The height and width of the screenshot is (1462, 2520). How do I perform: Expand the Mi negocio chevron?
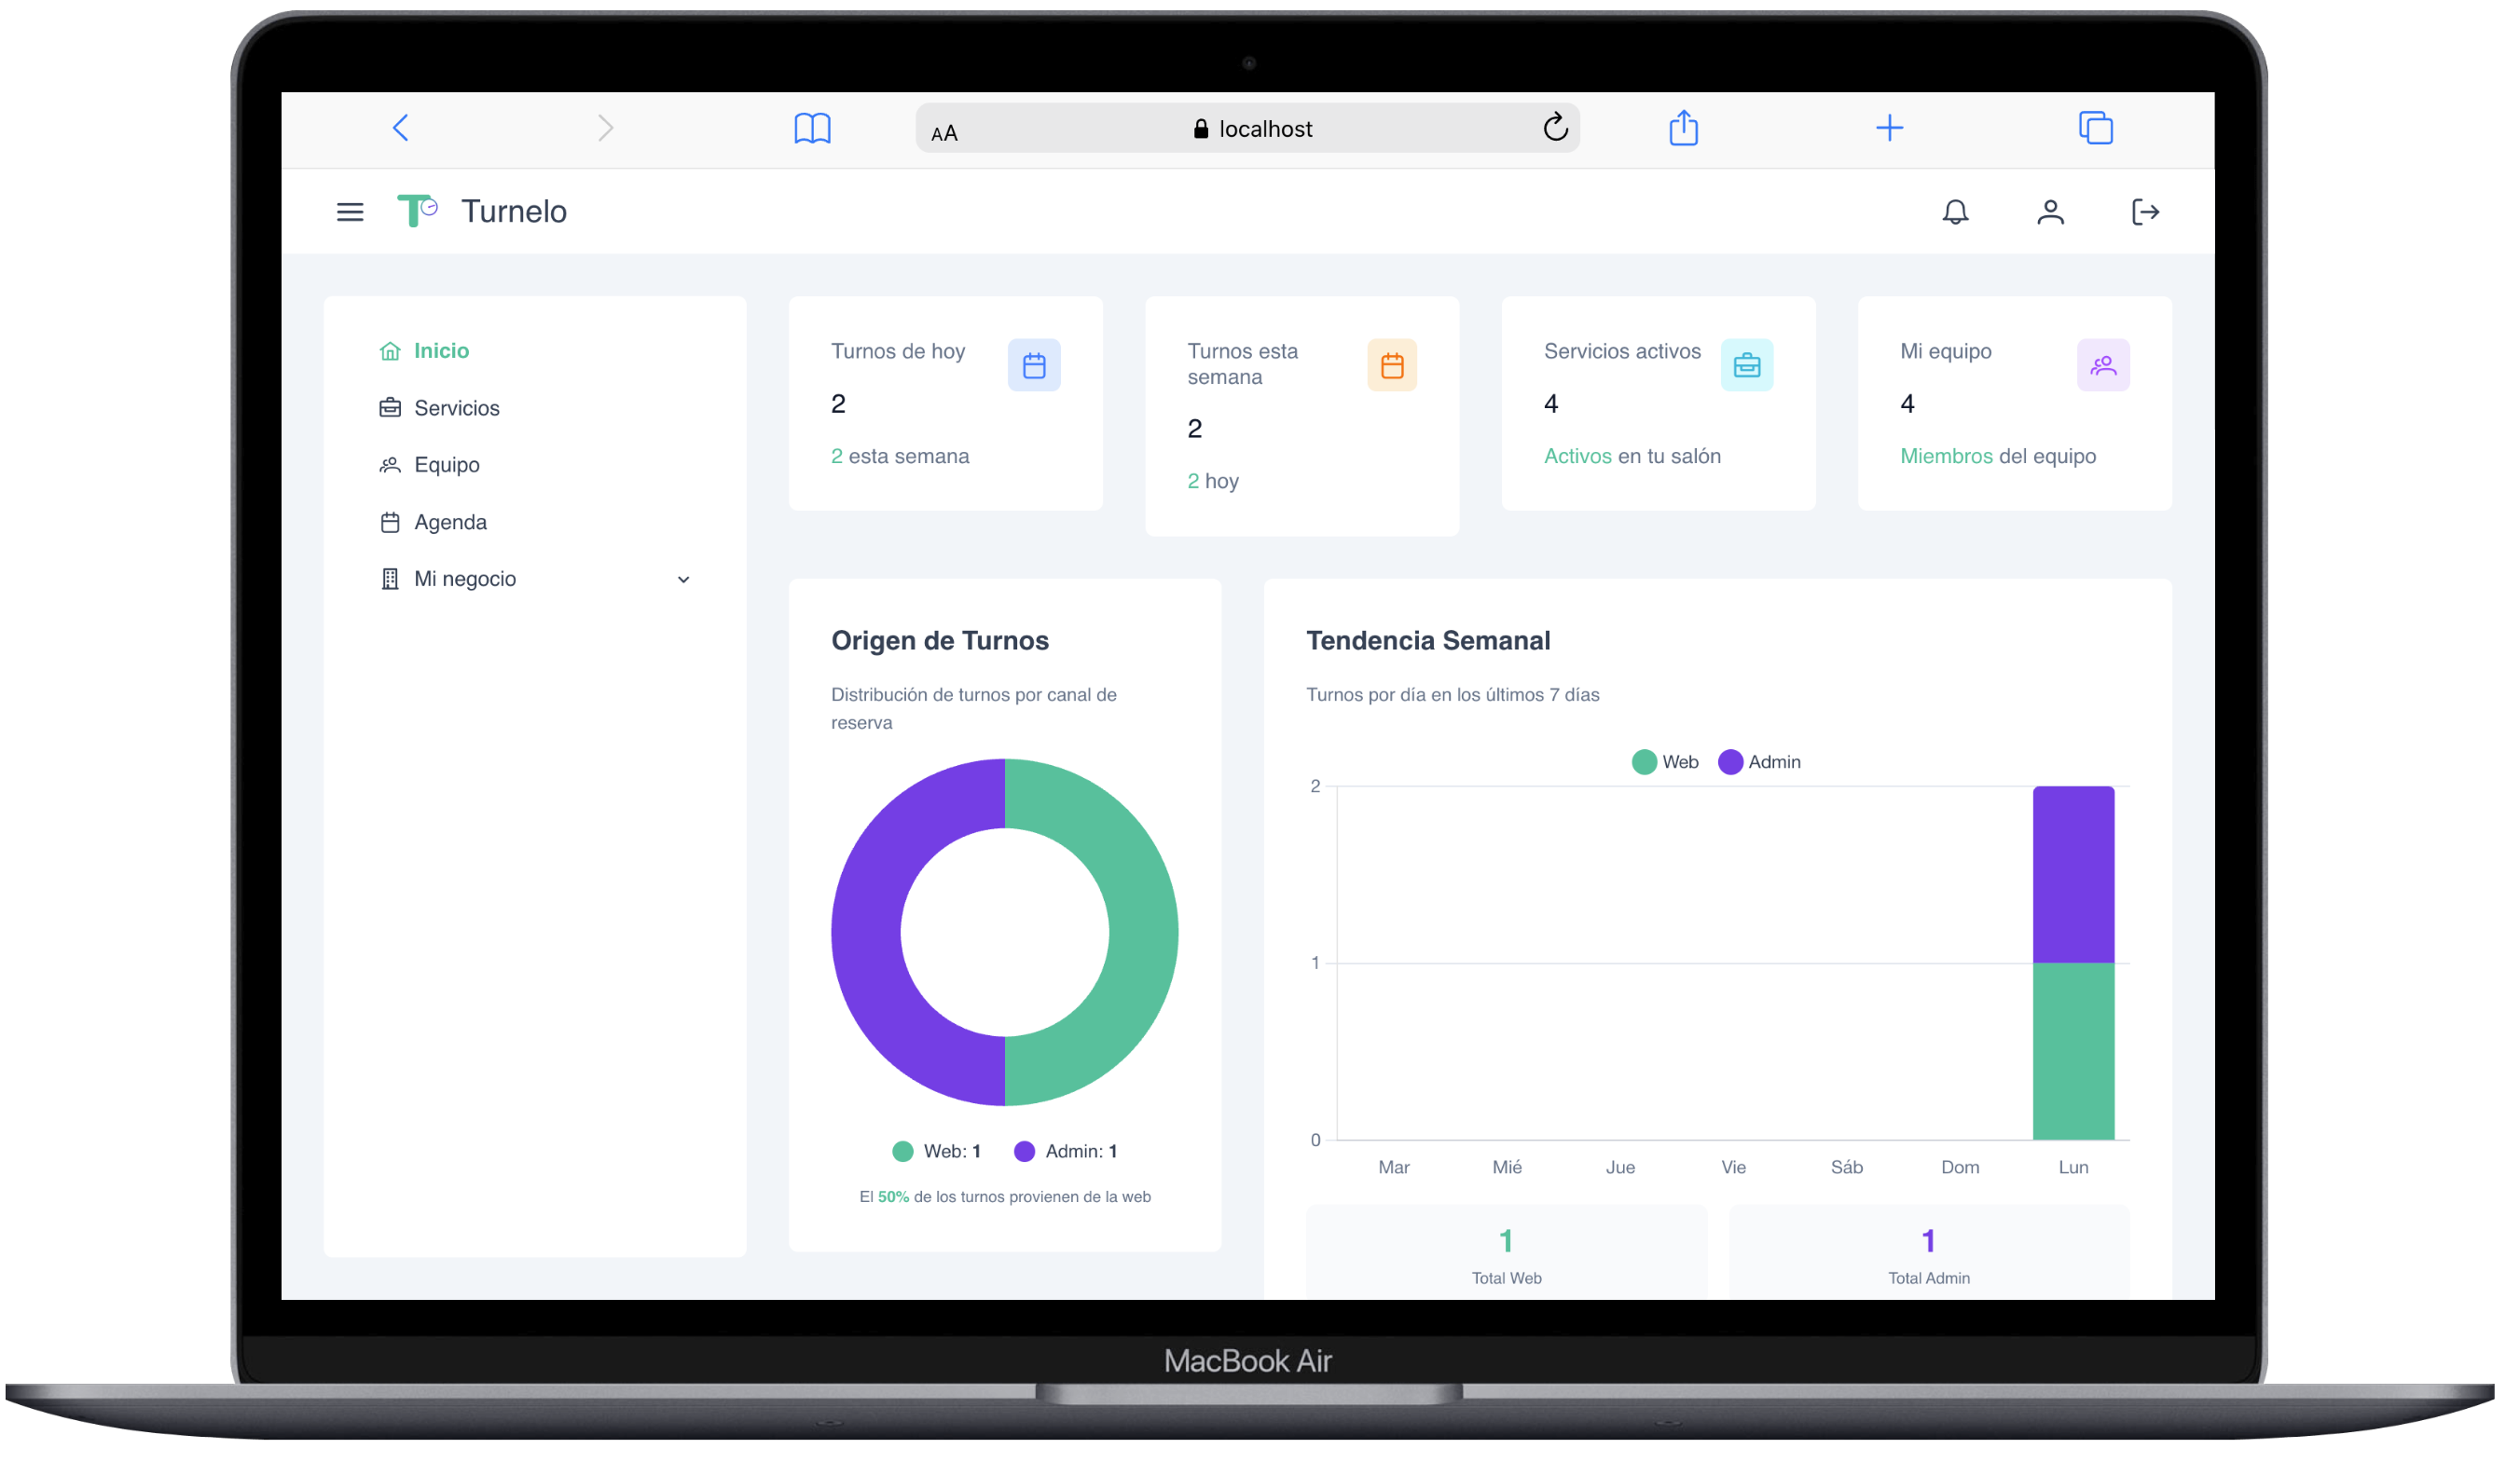point(684,580)
